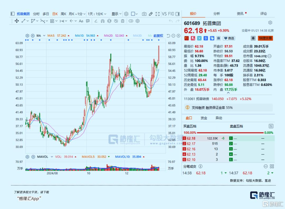Viewport: 285px width, 209px height.
Task: Zoom in the K-line chart
Action: tap(178, 36)
